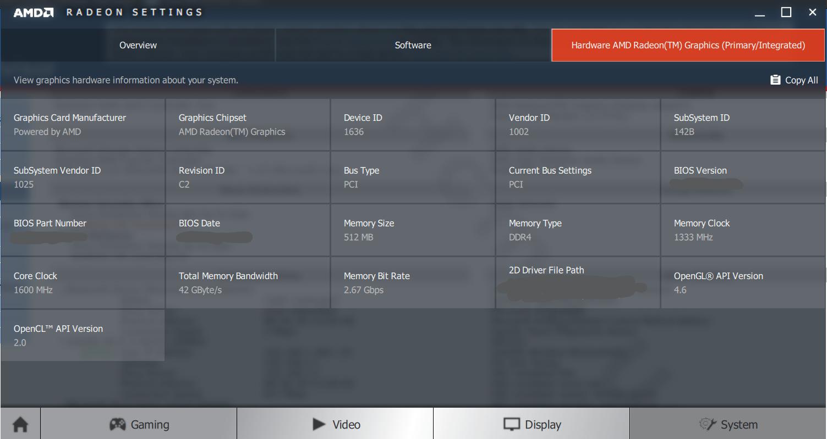Click the Graphics Card Manufacturer label
This screenshot has width=827, height=439.
click(70, 118)
